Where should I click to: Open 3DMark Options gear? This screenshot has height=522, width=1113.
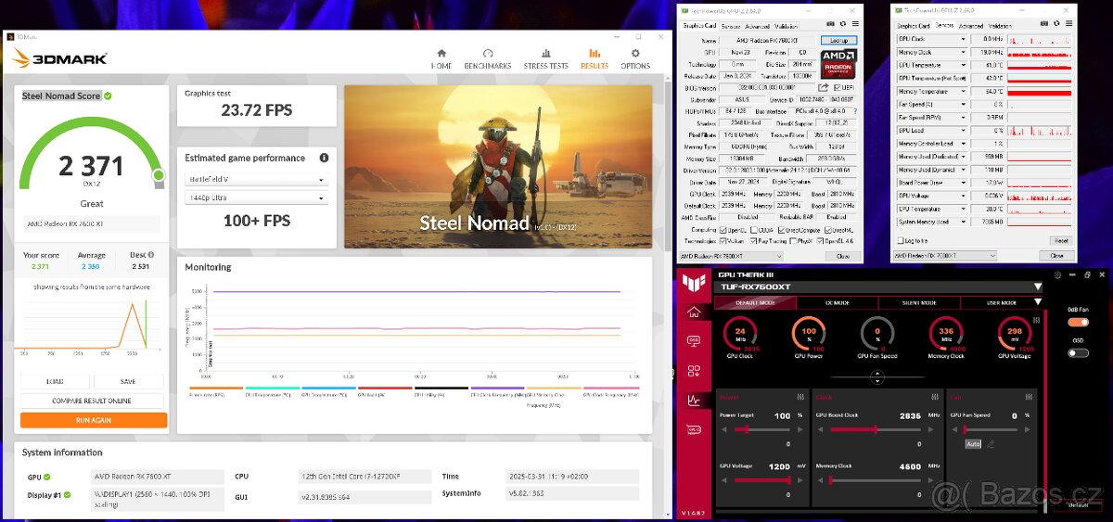point(635,58)
